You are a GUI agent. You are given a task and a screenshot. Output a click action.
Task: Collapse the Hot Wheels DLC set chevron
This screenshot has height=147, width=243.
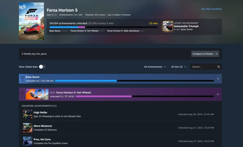pyautogui.click(x=218, y=94)
